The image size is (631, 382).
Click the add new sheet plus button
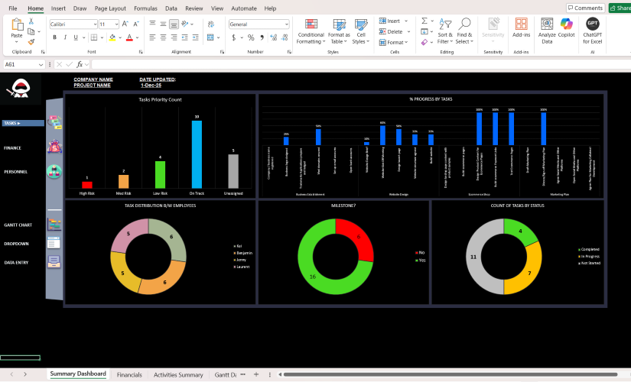(256, 374)
